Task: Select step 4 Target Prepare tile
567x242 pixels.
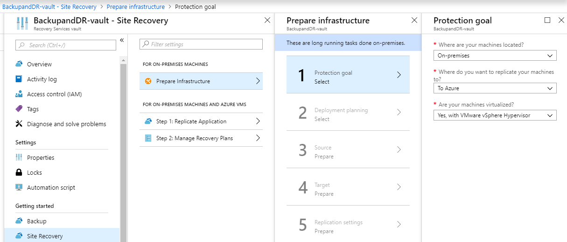Action: tap(348, 187)
